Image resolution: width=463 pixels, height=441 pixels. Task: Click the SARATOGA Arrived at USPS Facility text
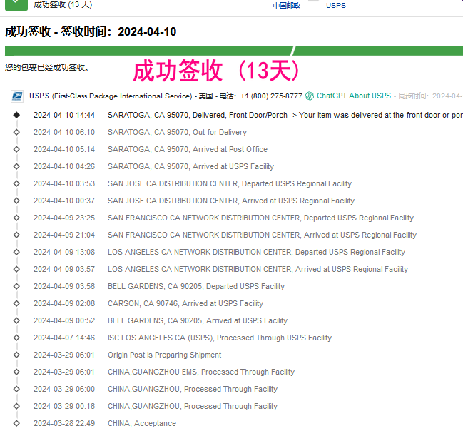tap(190, 166)
